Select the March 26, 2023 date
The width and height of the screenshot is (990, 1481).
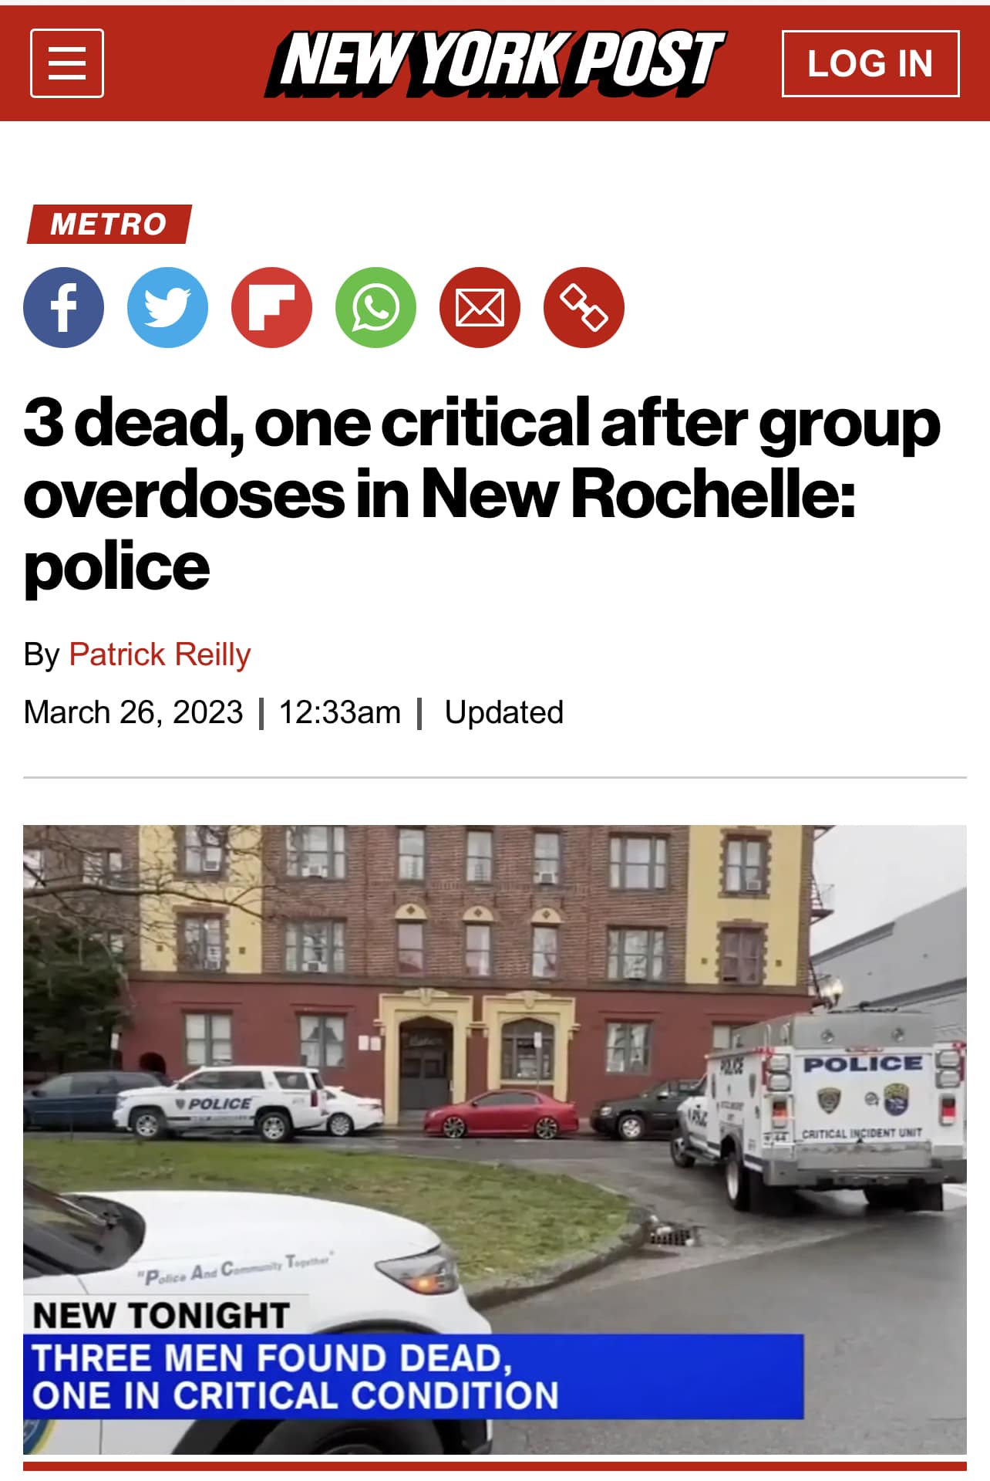(x=133, y=712)
